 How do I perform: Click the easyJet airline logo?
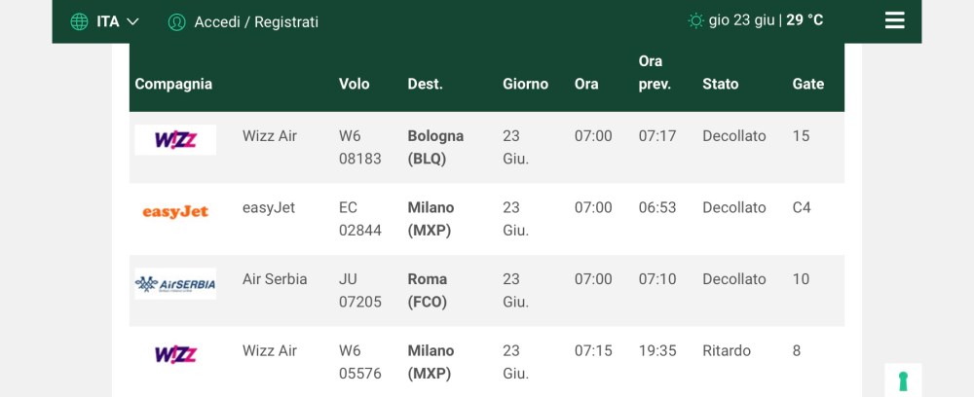175,212
